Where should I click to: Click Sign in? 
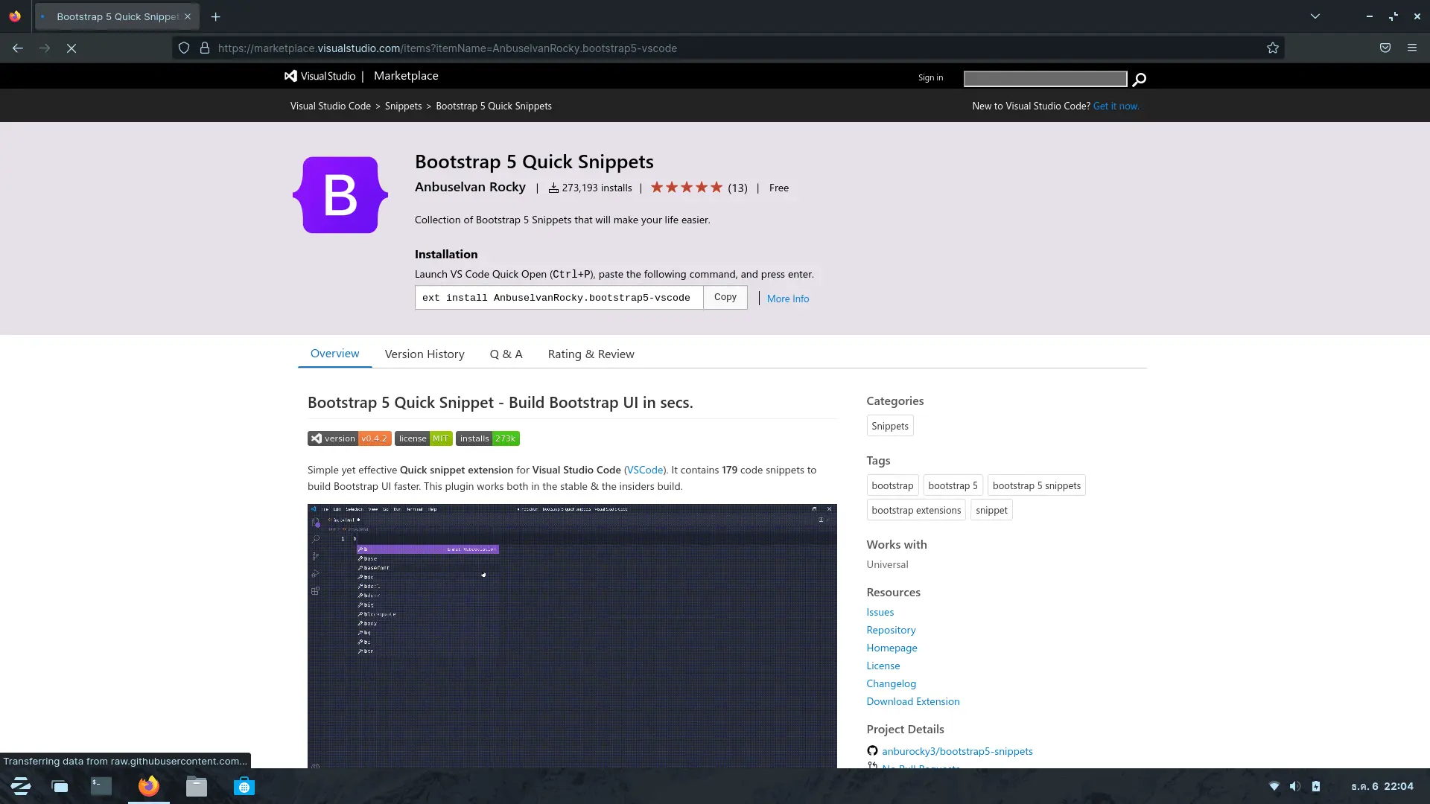click(x=930, y=77)
